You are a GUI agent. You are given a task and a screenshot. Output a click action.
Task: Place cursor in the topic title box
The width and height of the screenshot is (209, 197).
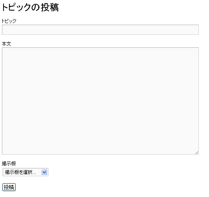click(x=100, y=30)
